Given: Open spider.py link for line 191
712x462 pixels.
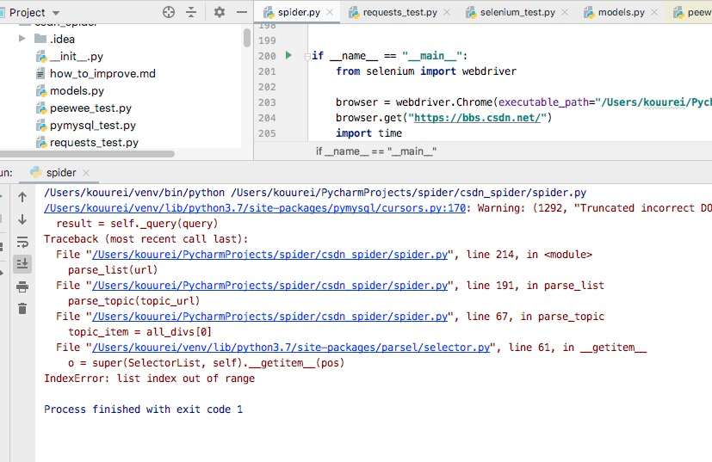Looking at the screenshot, I should click(270, 286).
